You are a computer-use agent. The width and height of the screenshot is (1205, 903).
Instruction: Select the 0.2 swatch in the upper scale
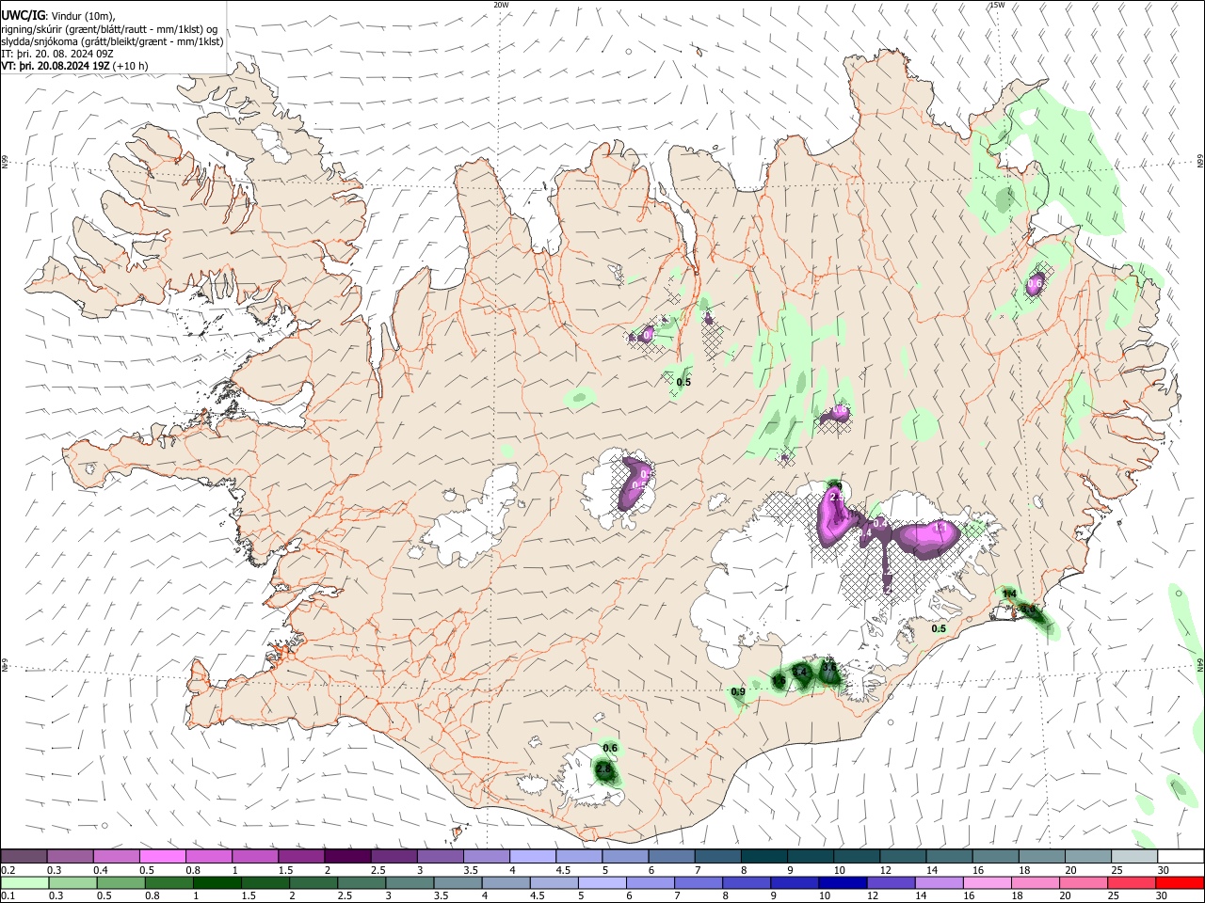tap(24, 856)
